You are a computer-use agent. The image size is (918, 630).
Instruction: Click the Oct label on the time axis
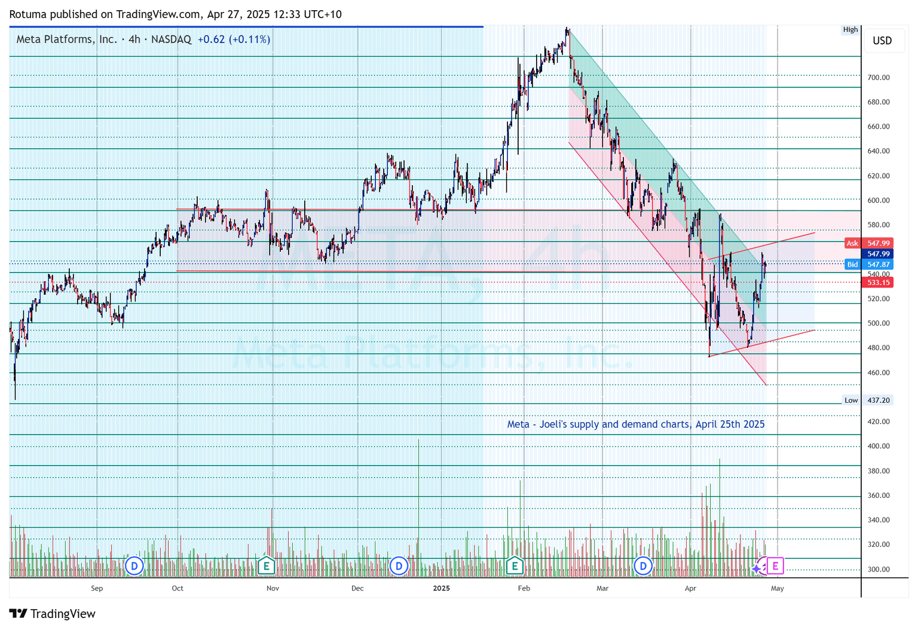(178, 588)
